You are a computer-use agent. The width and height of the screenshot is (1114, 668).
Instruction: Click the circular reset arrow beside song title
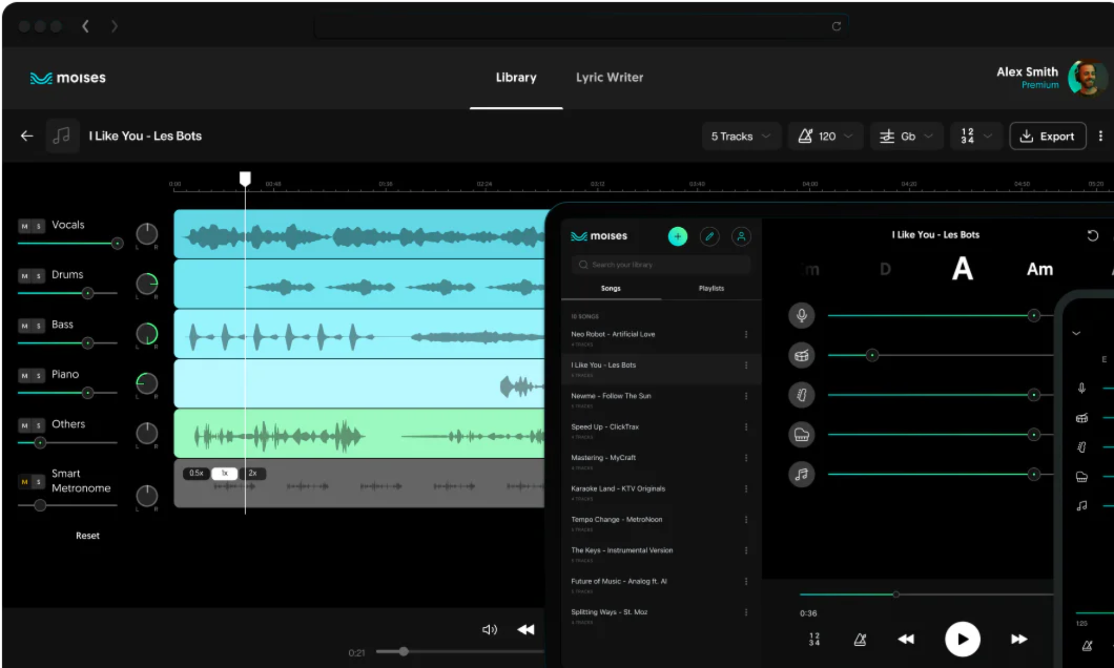click(x=1092, y=235)
